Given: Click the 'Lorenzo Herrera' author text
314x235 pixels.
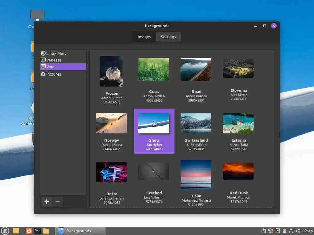Looking at the screenshot, I should [112, 198].
